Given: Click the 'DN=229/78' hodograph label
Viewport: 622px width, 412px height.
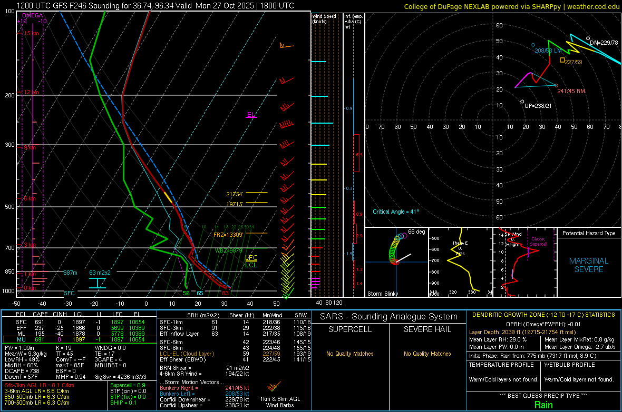Looking at the screenshot, I should click(x=604, y=43).
